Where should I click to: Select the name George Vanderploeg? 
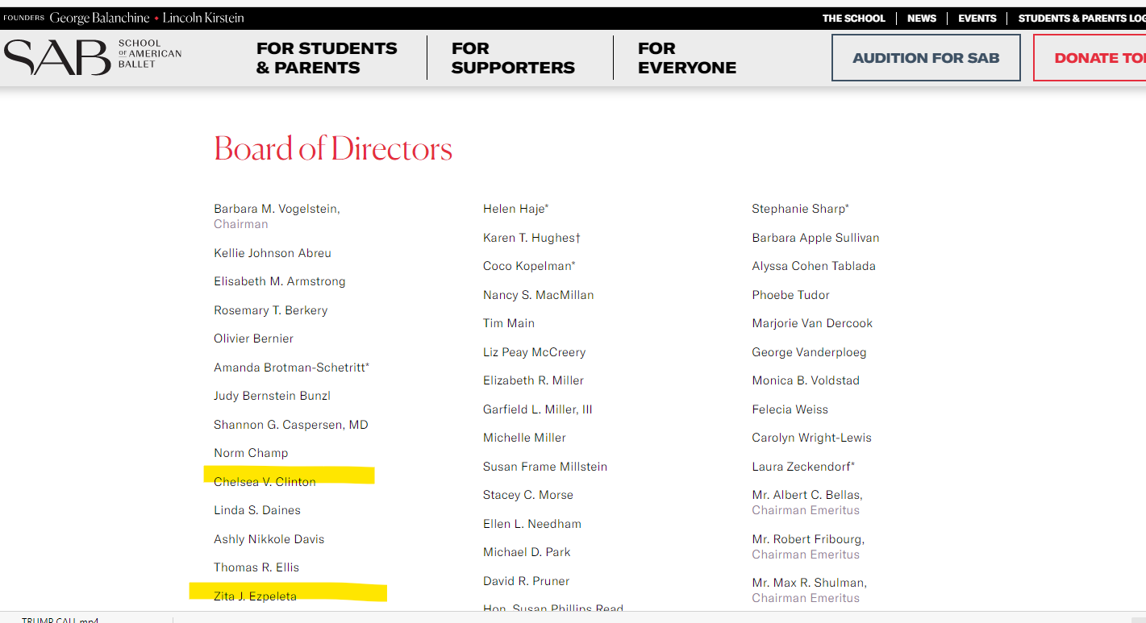(x=809, y=352)
